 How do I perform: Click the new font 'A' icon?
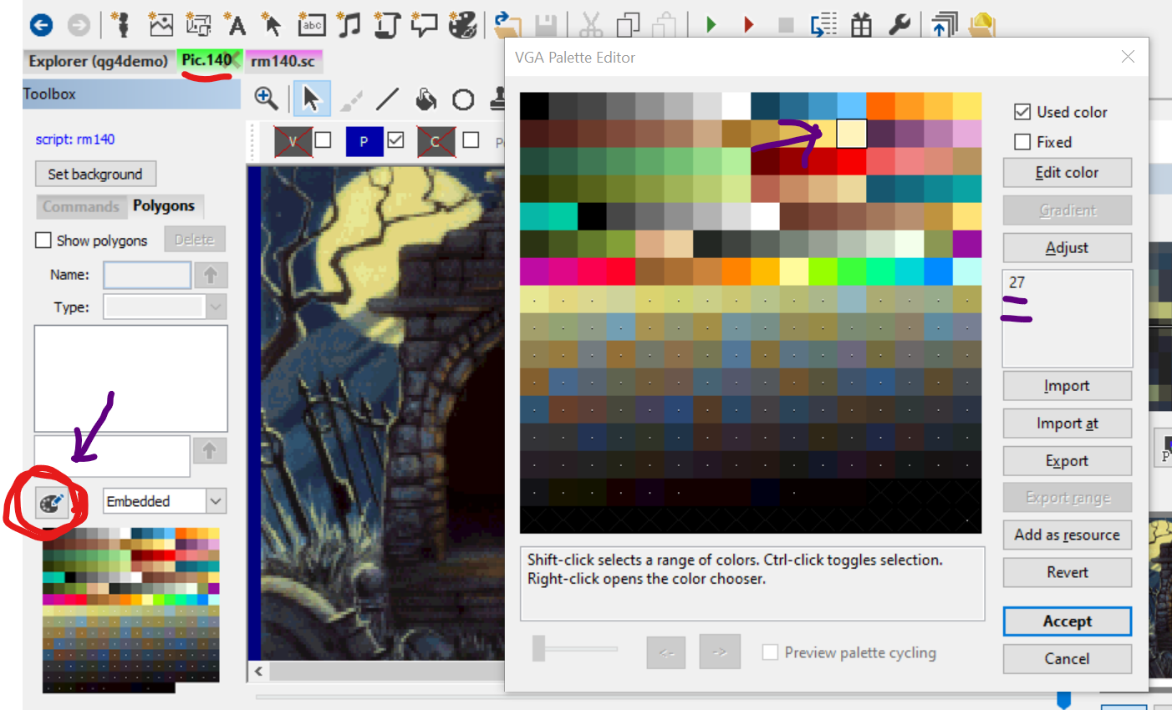coord(237,26)
